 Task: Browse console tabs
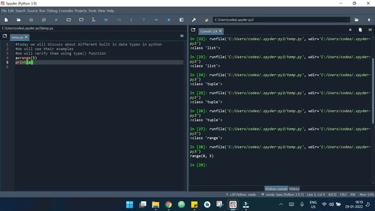193,30
